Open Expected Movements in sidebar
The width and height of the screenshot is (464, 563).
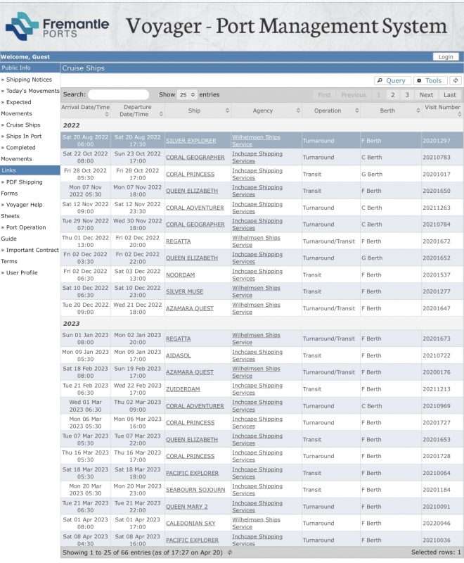16,108
